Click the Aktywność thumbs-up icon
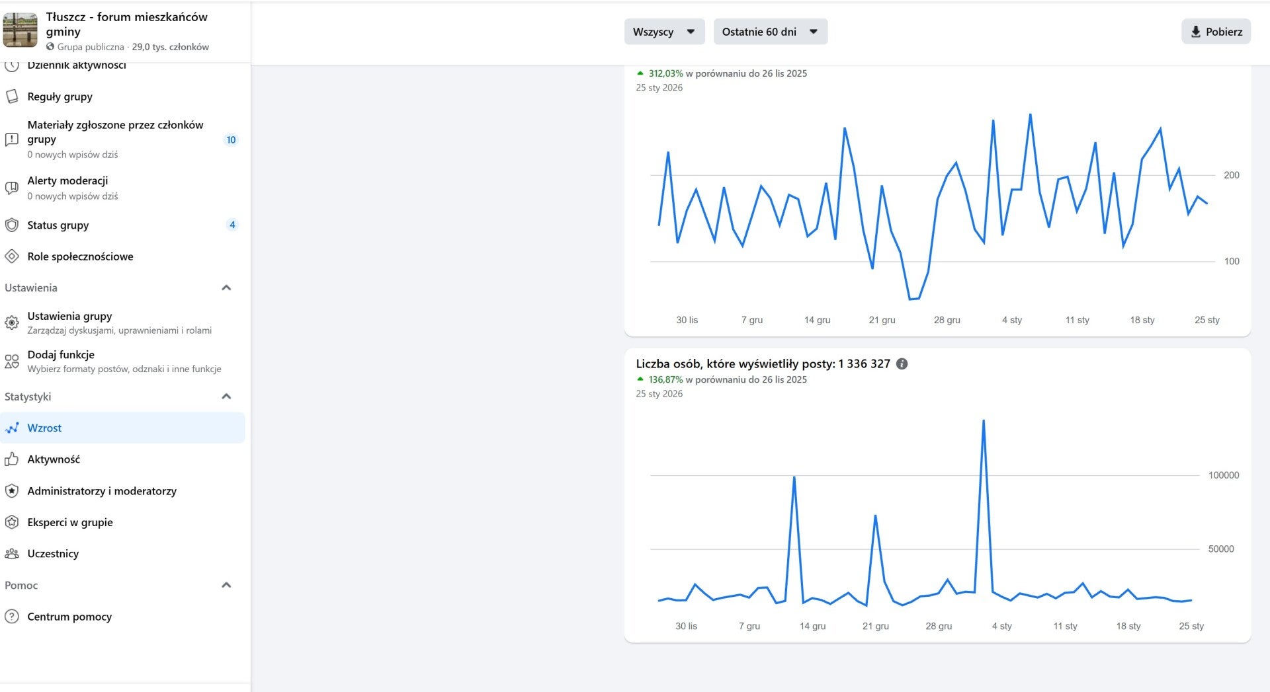This screenshot has height=692, width=1270. [x=12, y=459]
